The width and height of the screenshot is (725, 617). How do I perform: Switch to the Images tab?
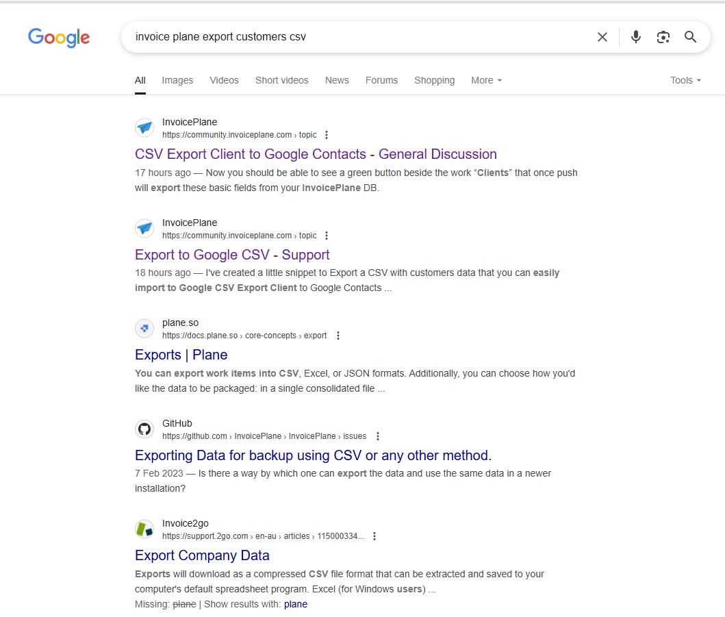pyautogui.click(x=177, y=81)
